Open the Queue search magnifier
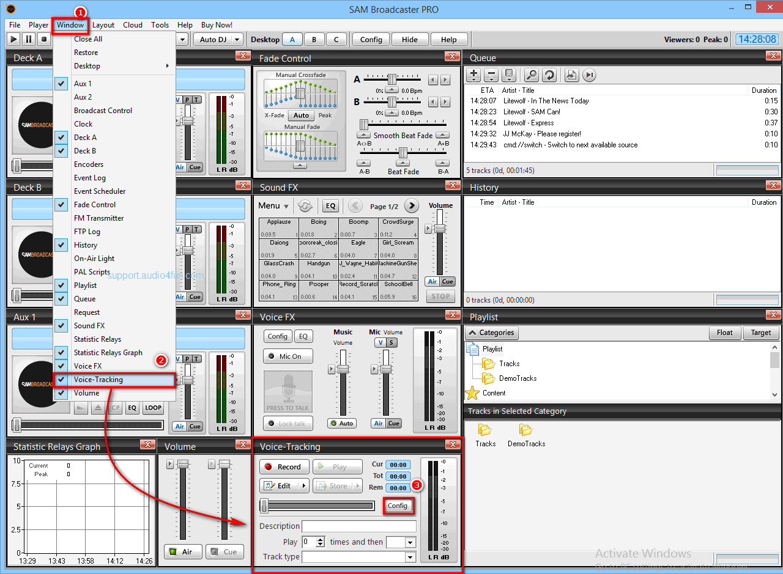 coord(531,75)
